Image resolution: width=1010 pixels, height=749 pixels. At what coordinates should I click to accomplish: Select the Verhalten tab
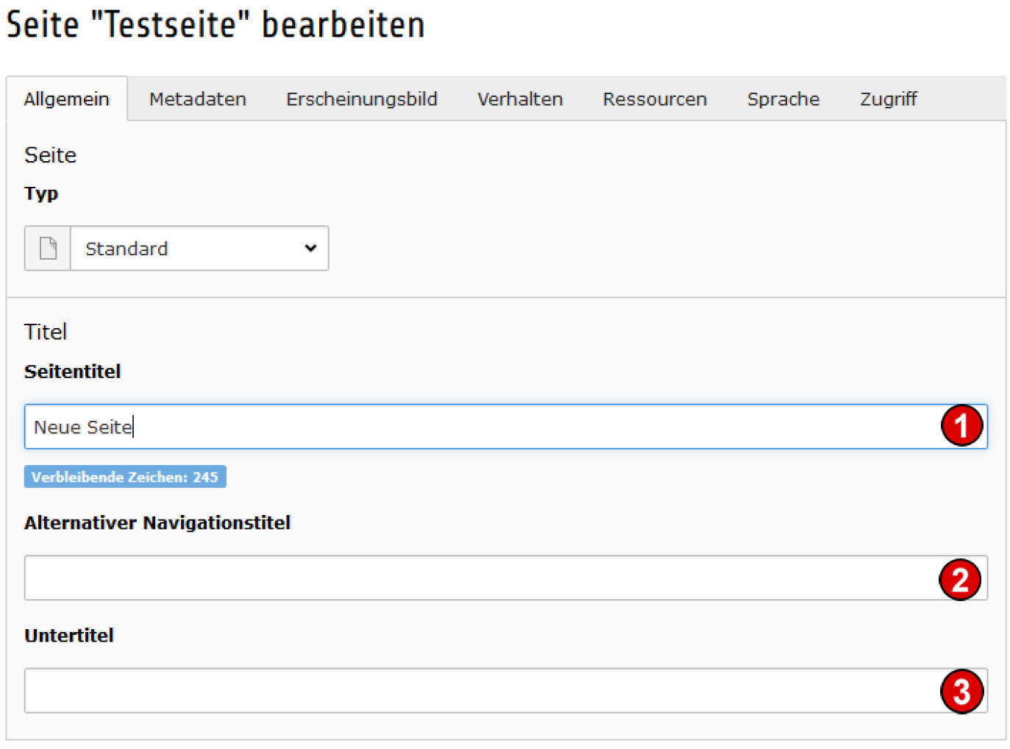tap(519, 99)
